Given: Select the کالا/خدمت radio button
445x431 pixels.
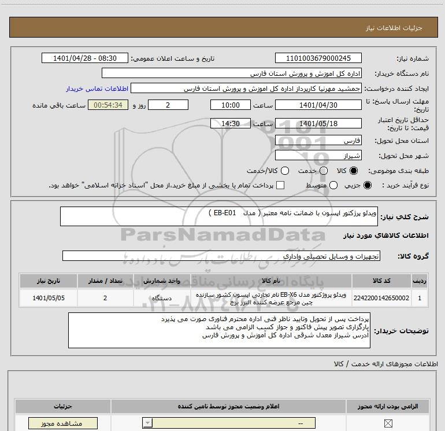Looking at the screenshot, I should 285,171.
